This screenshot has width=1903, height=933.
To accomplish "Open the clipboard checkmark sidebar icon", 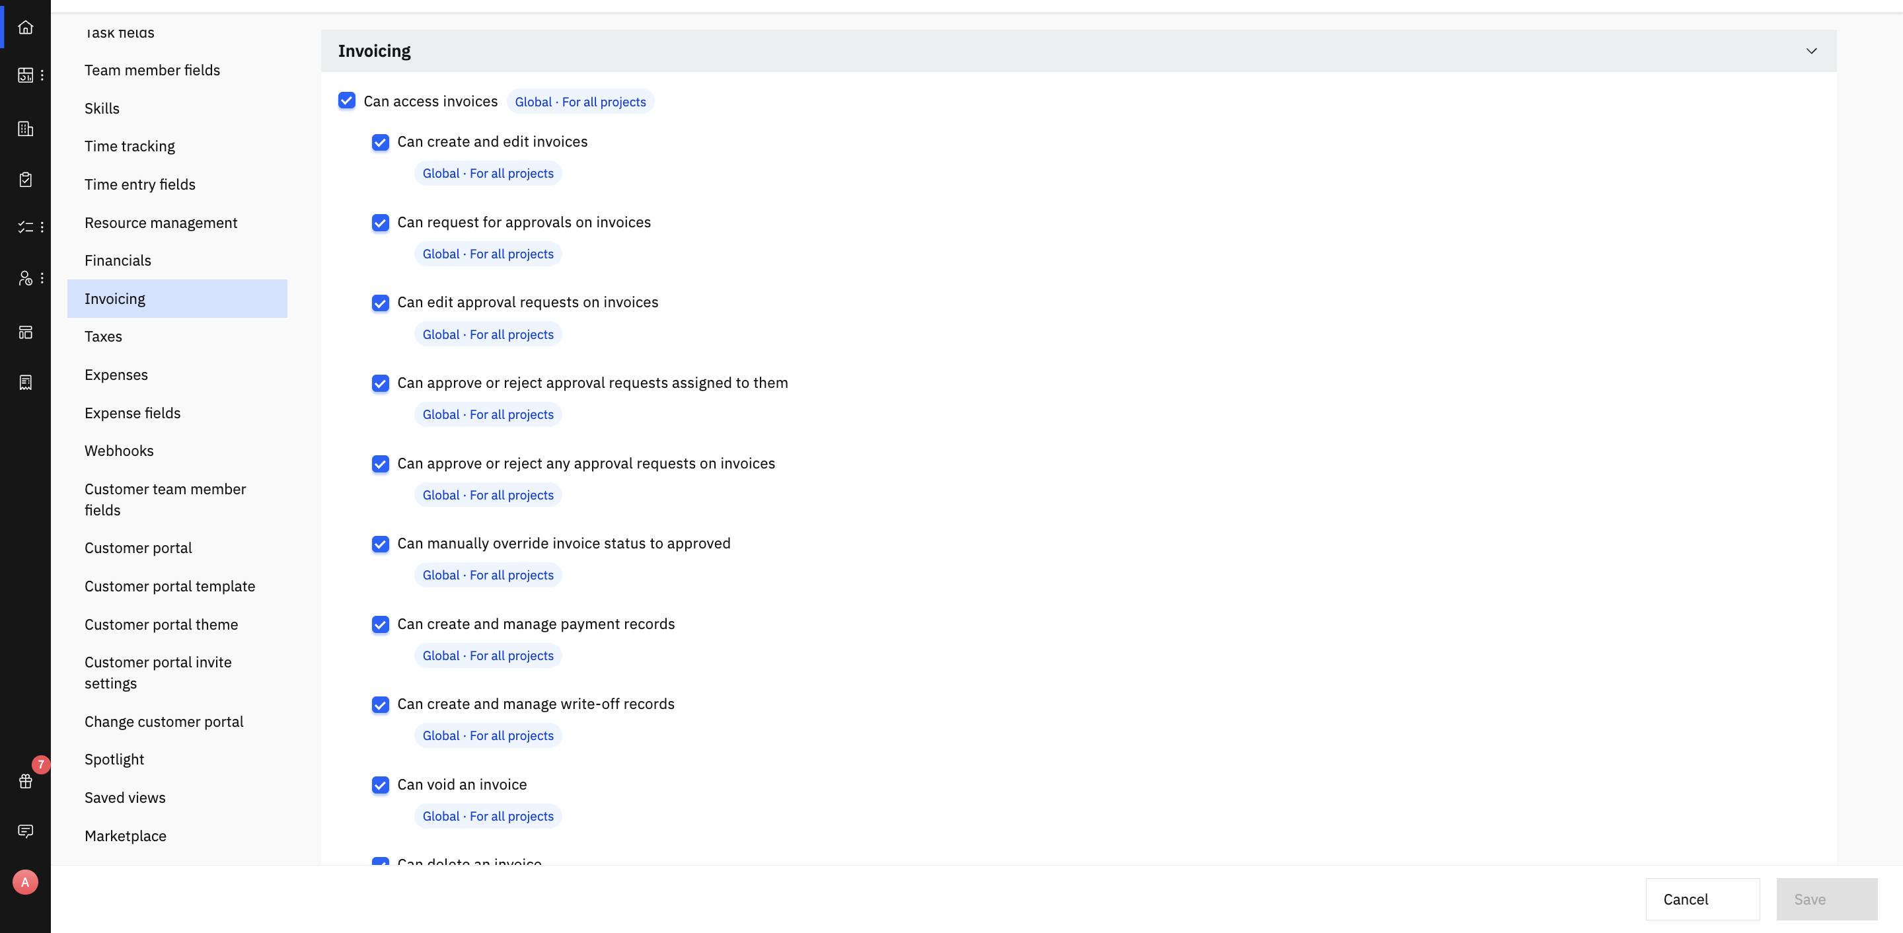I will click(25, 180).
